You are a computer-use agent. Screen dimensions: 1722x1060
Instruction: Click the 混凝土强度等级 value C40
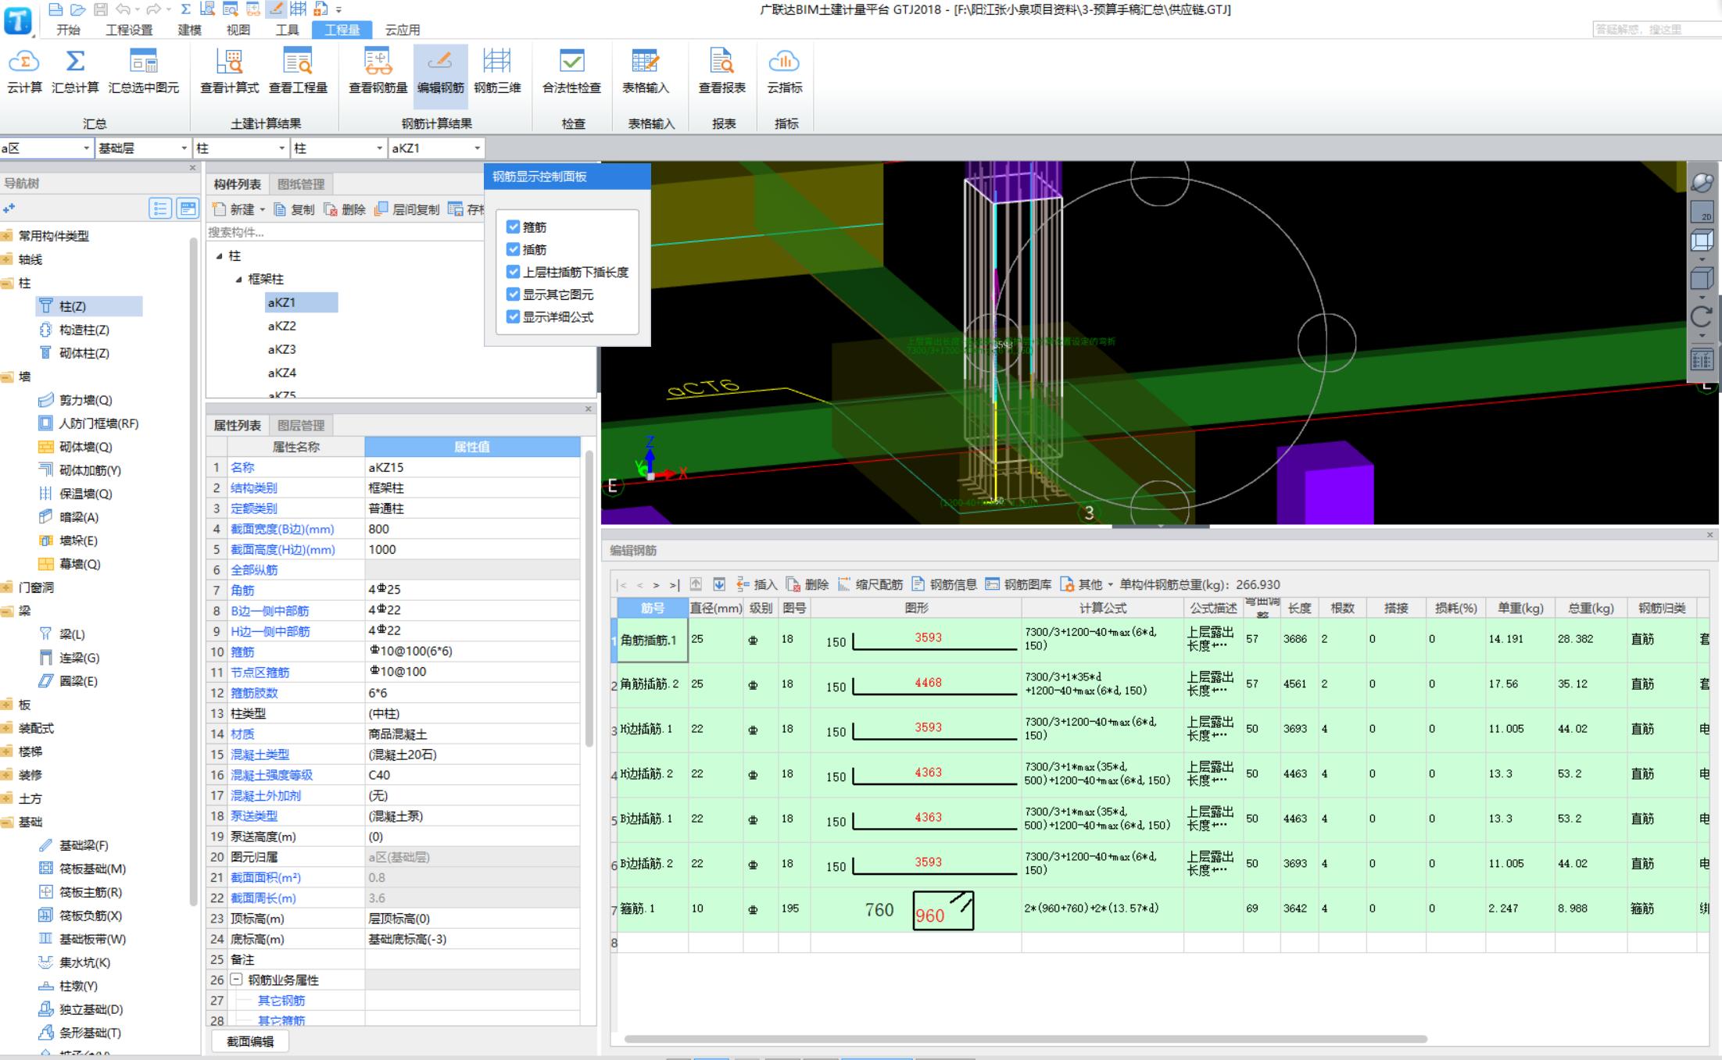click(472, 775)
